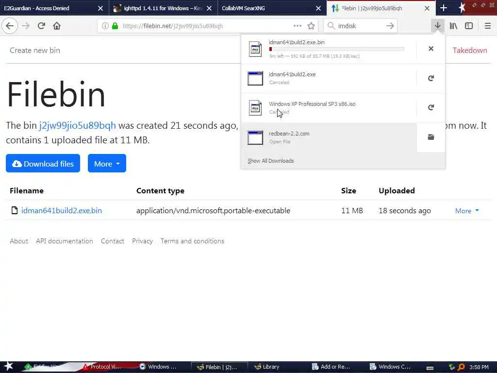497x373 pixels.
Task: Open containing folder for redbean-2.2.com
Action: 431,137
